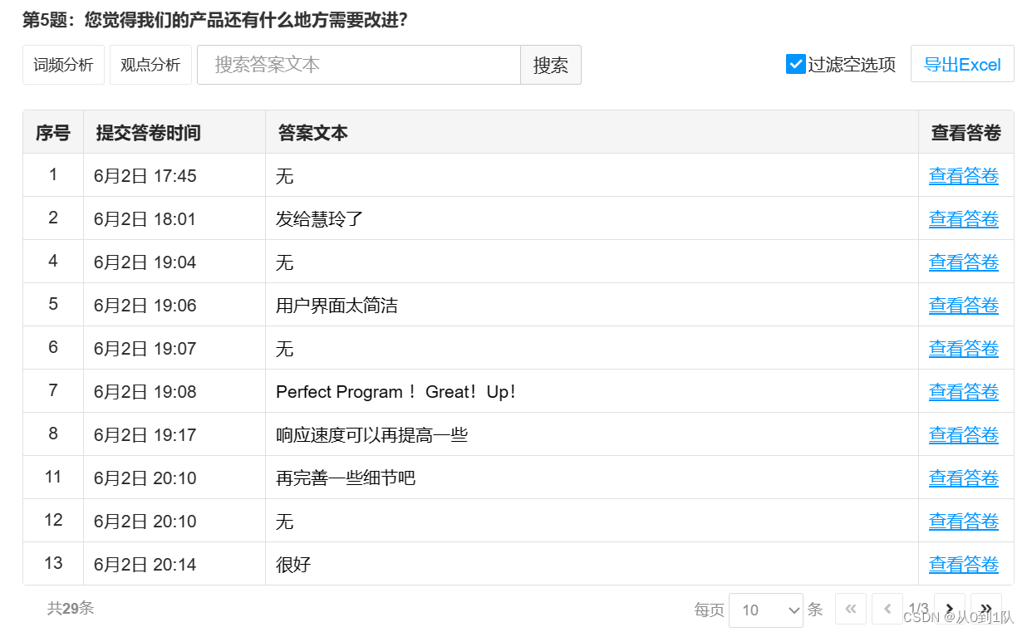Open 查看答卷 link for row 4
Viewport: 1027px width, 632px height.
(x=964, y=262)
